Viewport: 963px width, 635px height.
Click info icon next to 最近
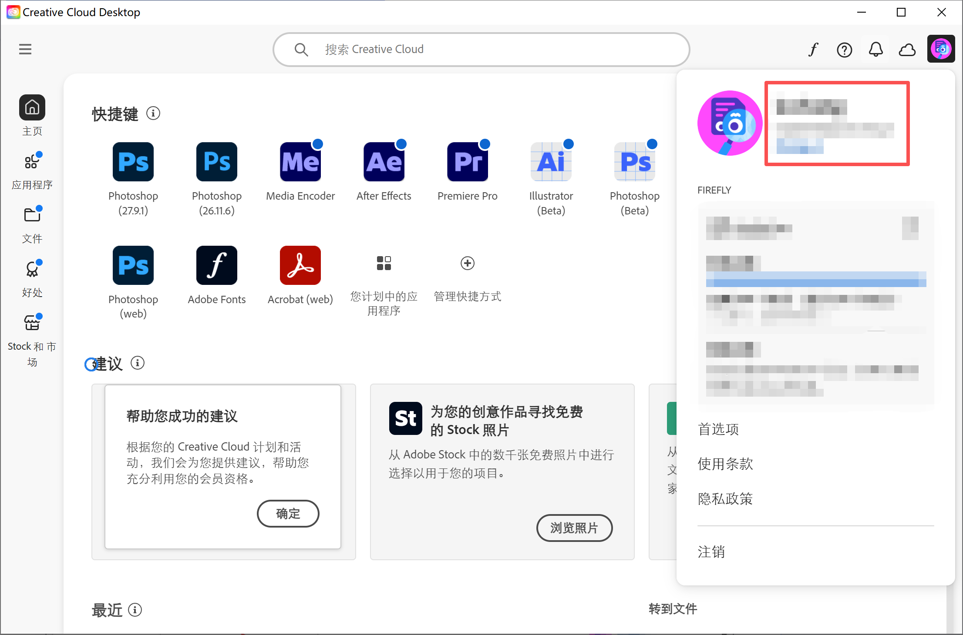click(135, 610)
